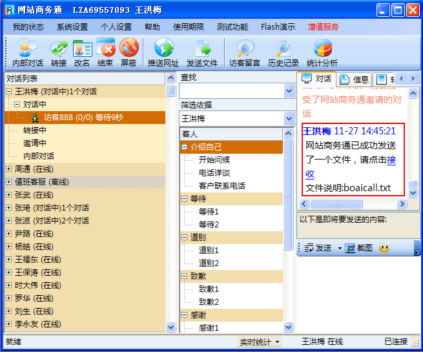Screen dimensions: 423x352
Task: Expand the 周通 (在线) tree node
Action: click(x=8, y=169)
